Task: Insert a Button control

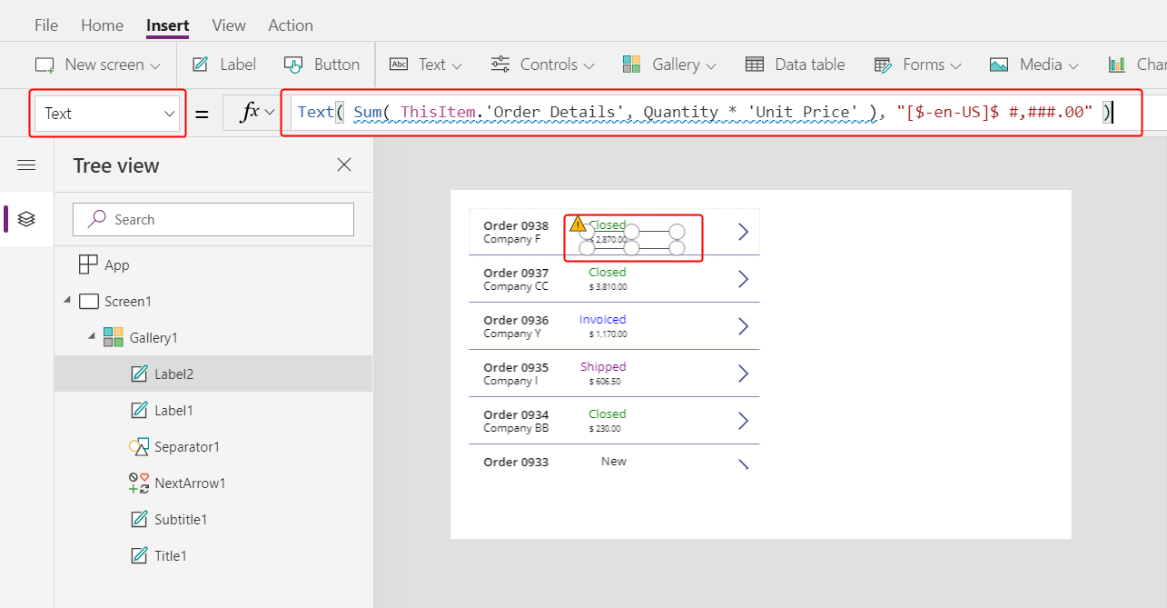Action: [321, 65]
